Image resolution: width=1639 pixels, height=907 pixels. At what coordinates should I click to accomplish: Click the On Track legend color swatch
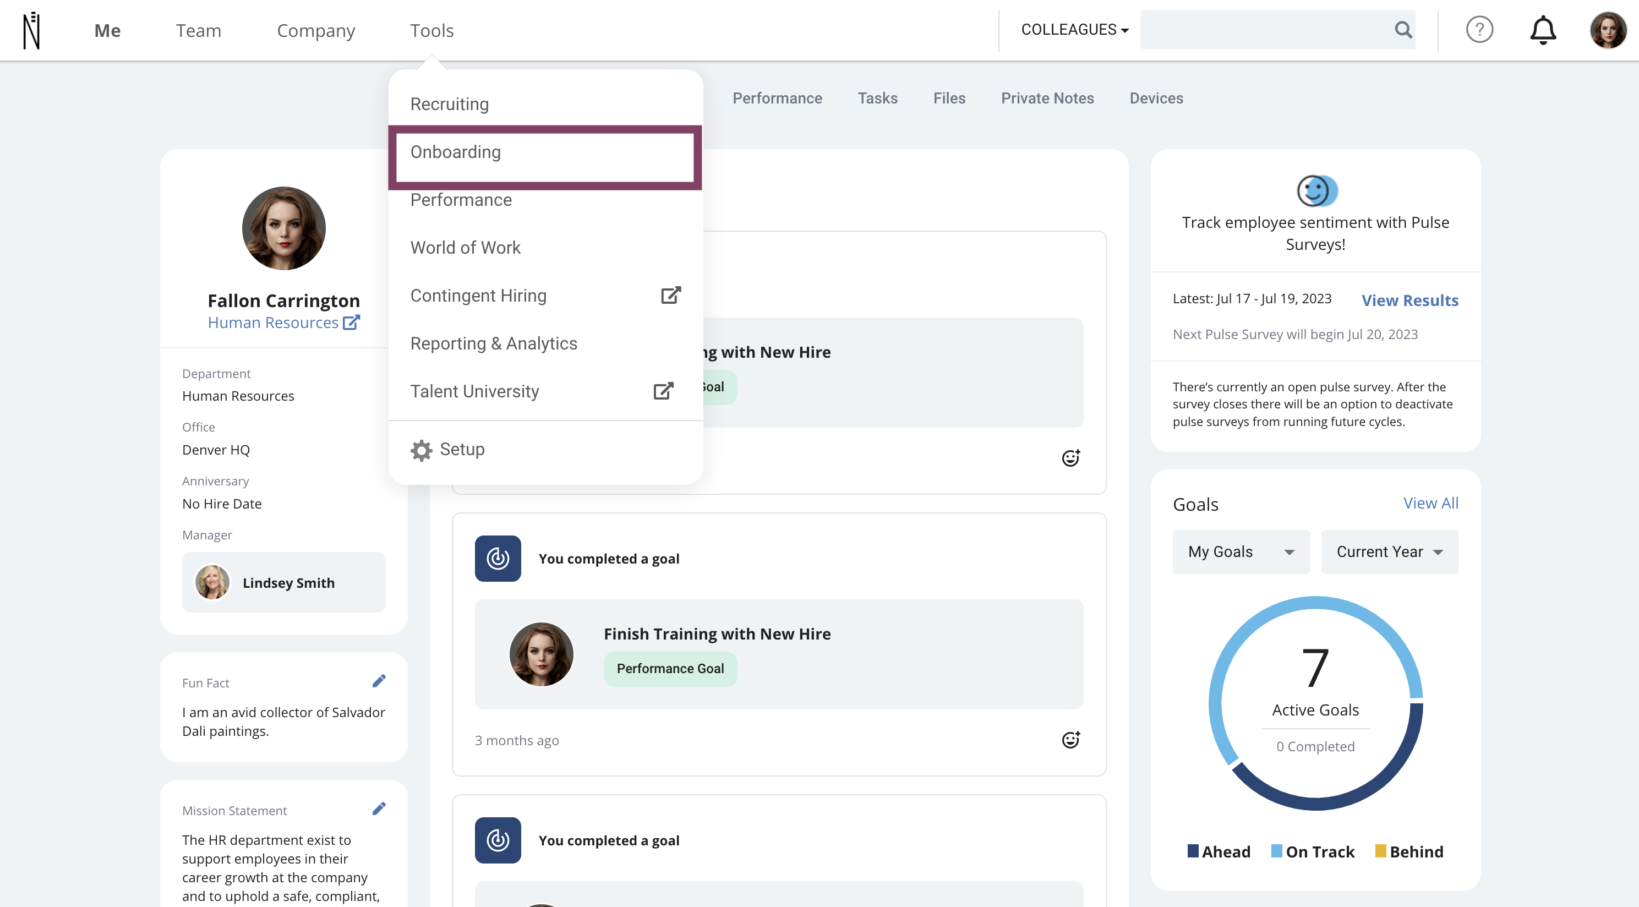[1276, 851]
